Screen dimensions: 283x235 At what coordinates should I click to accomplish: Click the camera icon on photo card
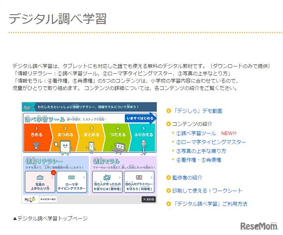pyautogui.click(x=40, y=178)
